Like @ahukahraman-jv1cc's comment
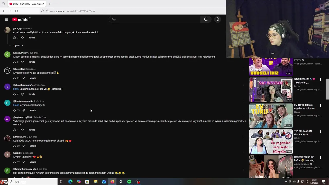This screenshot has height=185, width=329. [x=14, y=94]
